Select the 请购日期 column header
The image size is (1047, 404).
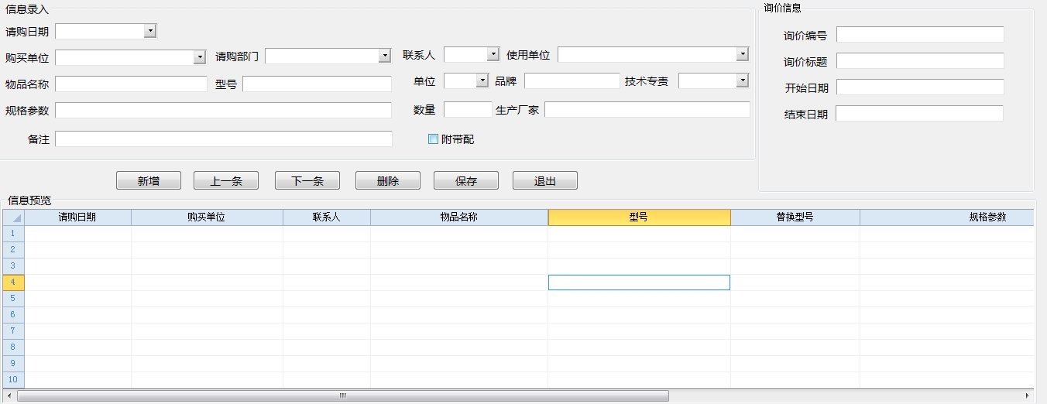[x=77, y=217]
